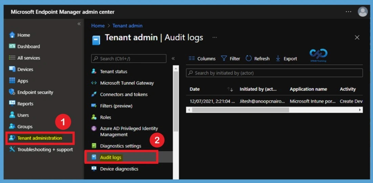Open Connectors and tokens menu item
This screenshot has height=183, width=373.
[x=124, y=94]
